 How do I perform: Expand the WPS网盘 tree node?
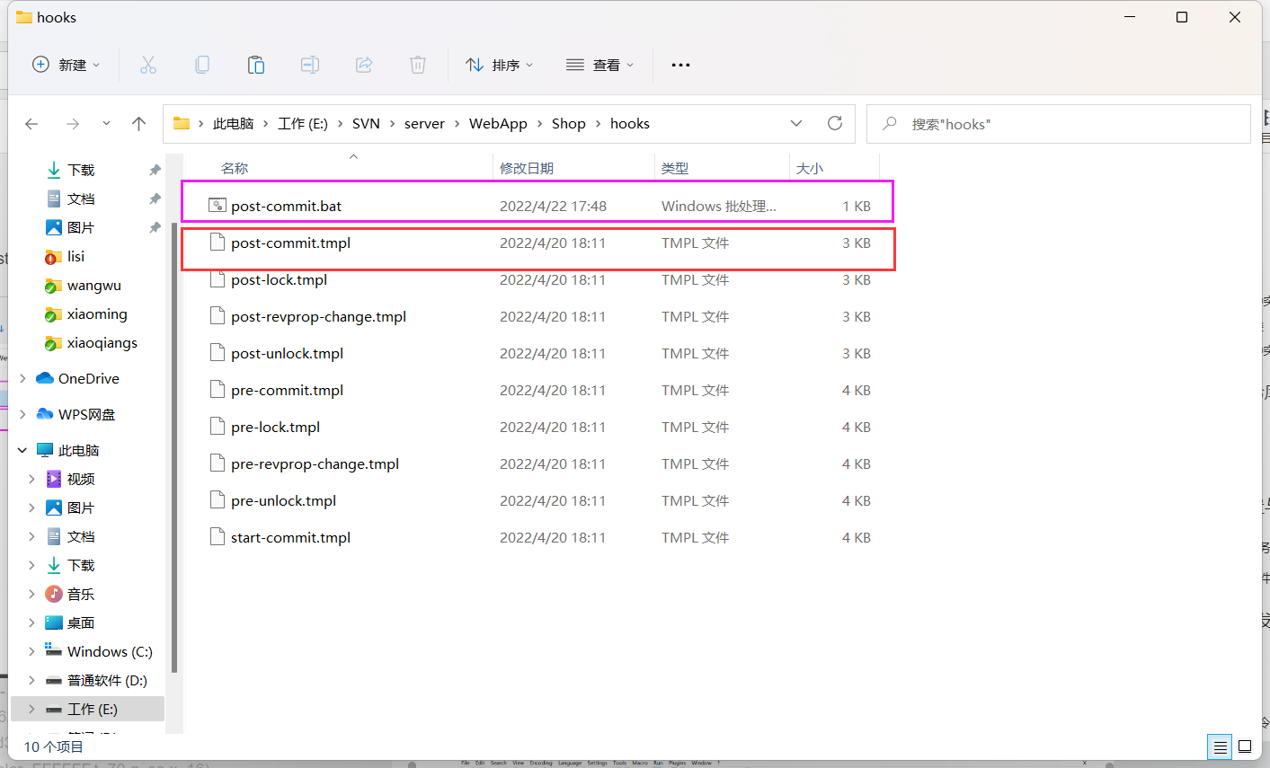coord(22,414)
